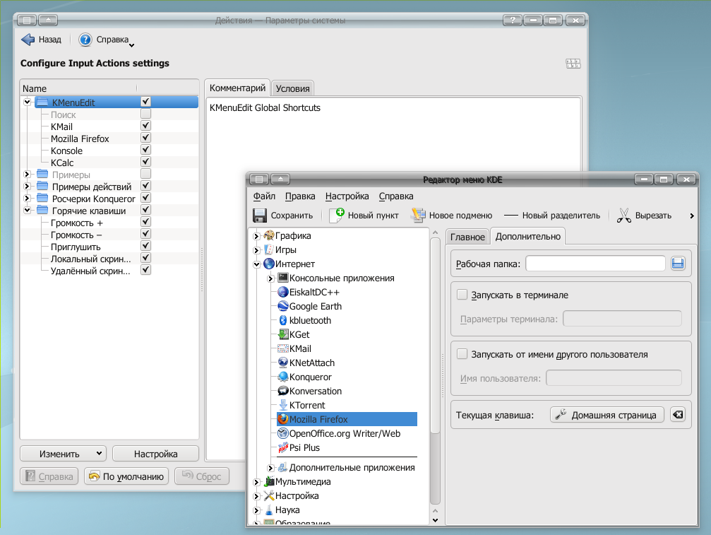The height and width of the screenshot is (535, 711).
Task: Open the Настройка menu in menu editor
Action: pyautogui.click(x=347, y=196)
